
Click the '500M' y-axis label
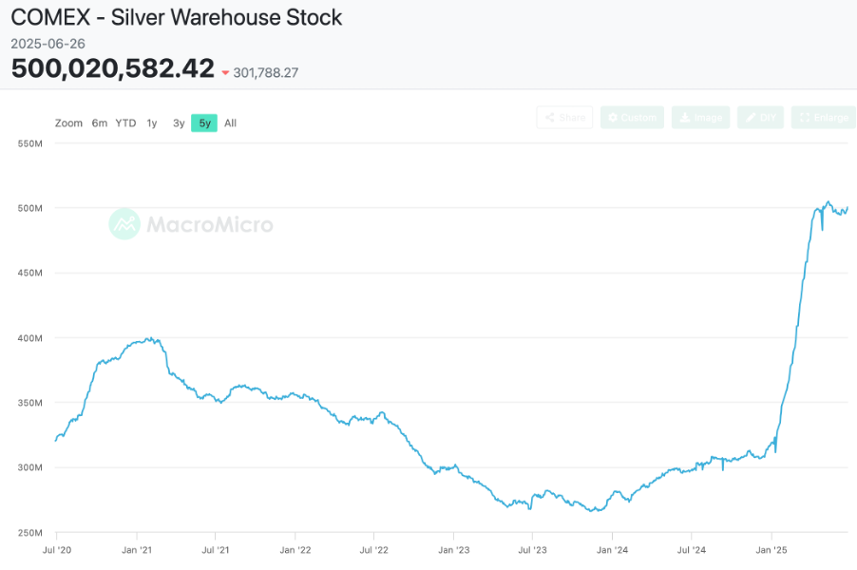coord(30,208)
